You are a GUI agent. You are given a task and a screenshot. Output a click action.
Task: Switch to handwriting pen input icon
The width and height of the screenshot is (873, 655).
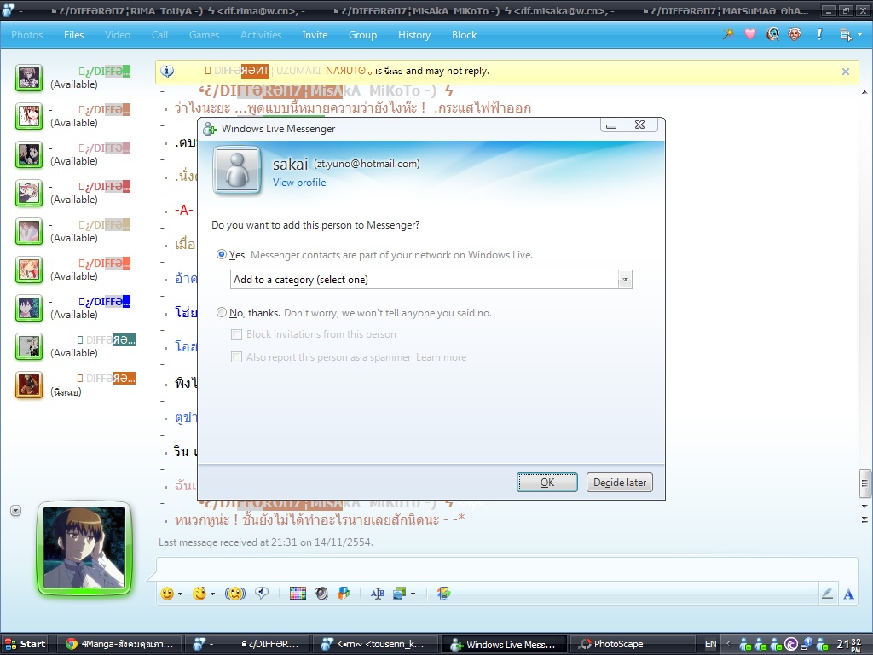click(x=827, y=594)
